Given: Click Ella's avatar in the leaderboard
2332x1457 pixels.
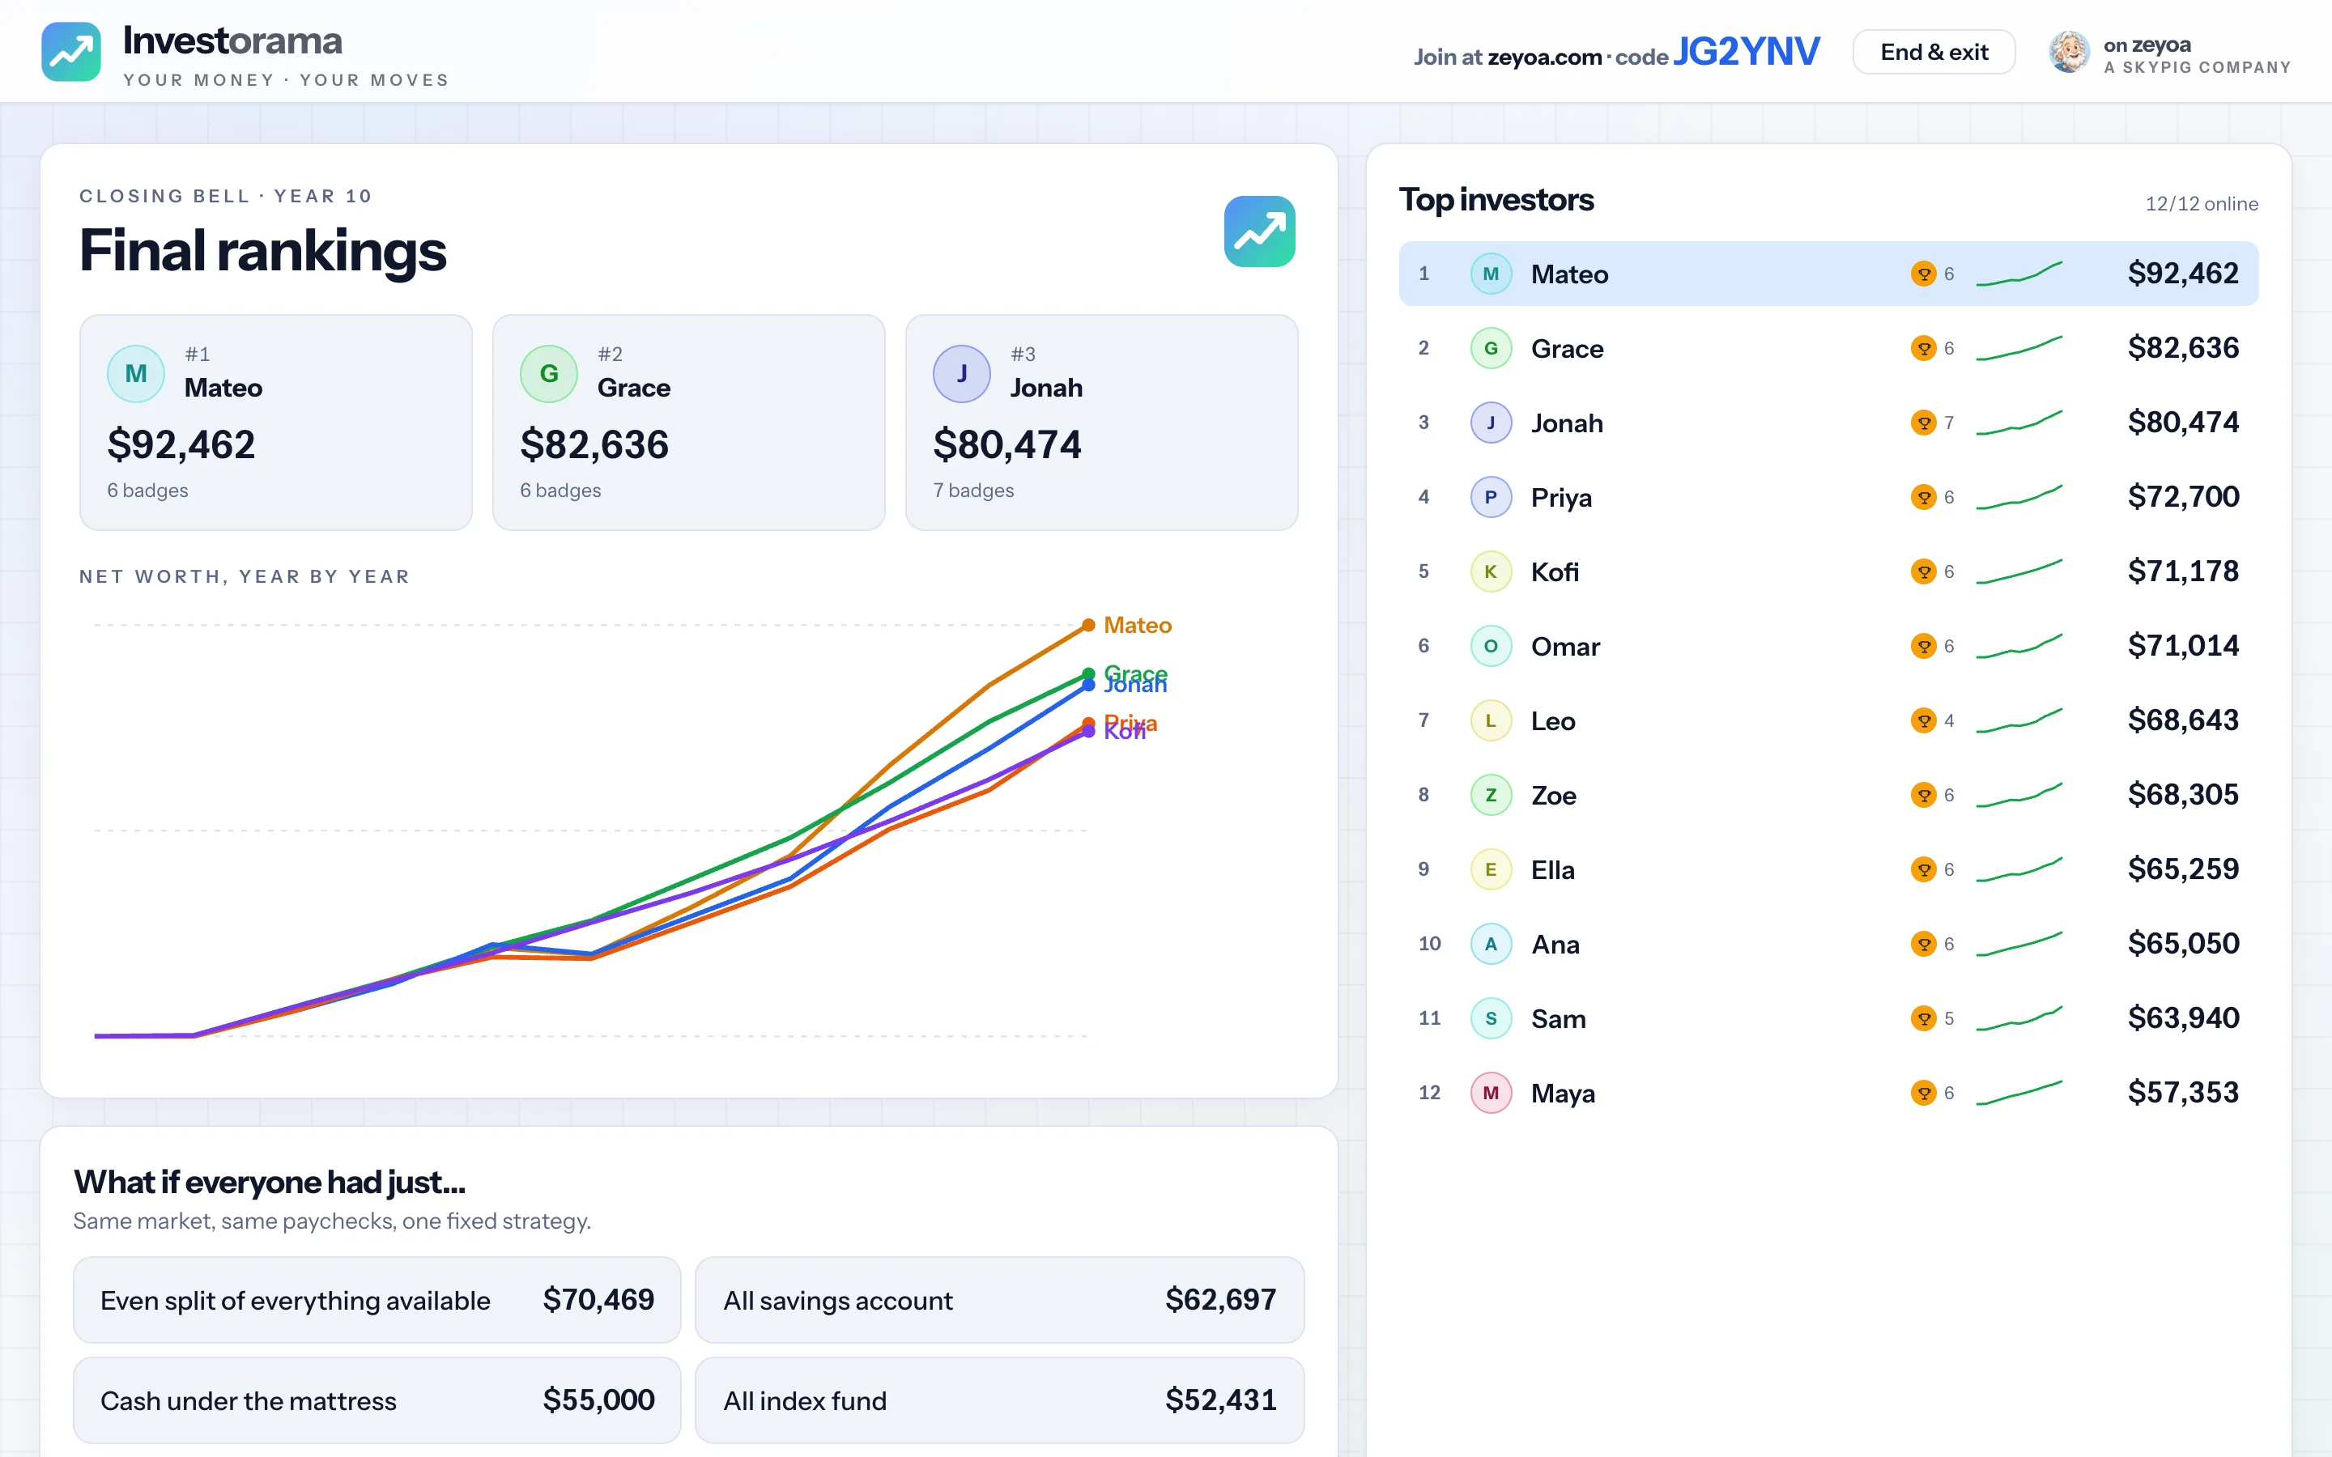Looking at the screenshot, I should pyautogui.click(x=1491, y=869).
